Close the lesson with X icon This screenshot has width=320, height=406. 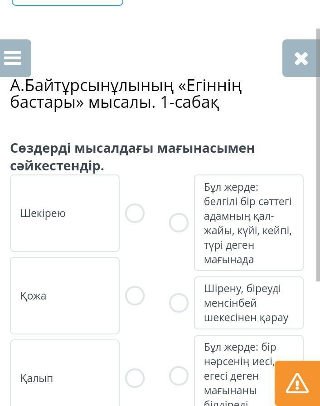(301, 58)
